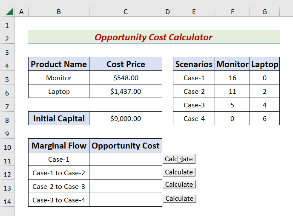Viewport: 293px width, 216px height.
Task: Click the Select All corner triangle
Action: [7, 12]
